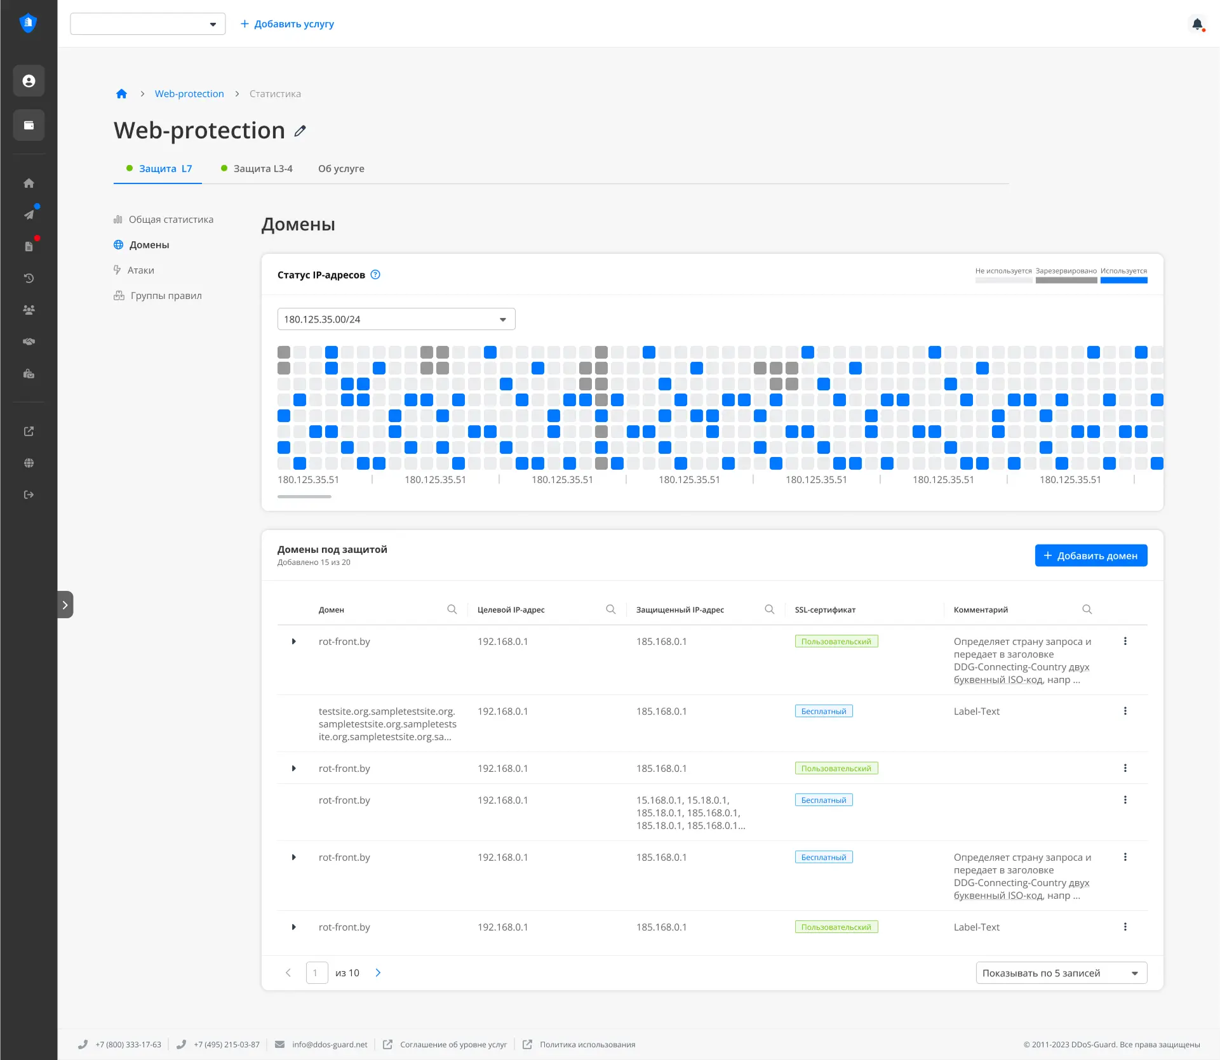Expand rot-front.by row with Бесплатный certificate and comment

click(x=293, y=857)
